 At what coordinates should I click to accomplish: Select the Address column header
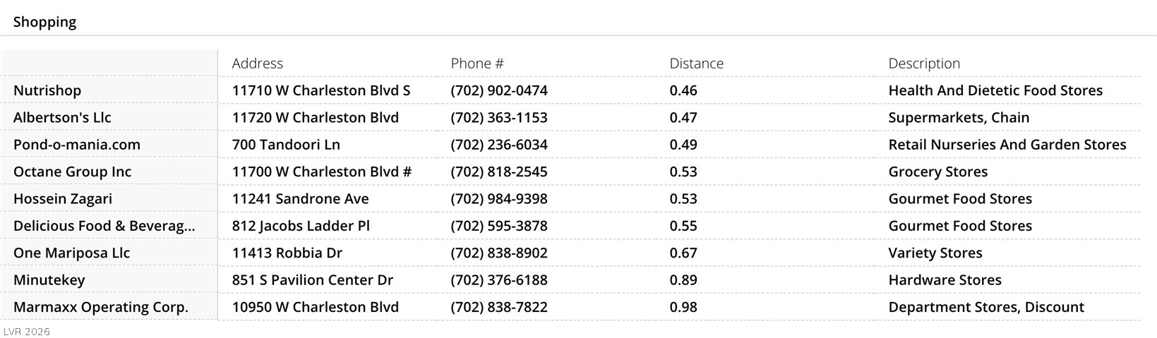click(257, 64)
